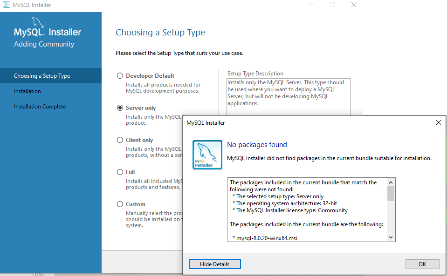The height and width of the screenshot is (276, 447).
Task: Click 'The selected setup type: Server only' line
Action: pyautogui.click(x=278, y=196)
